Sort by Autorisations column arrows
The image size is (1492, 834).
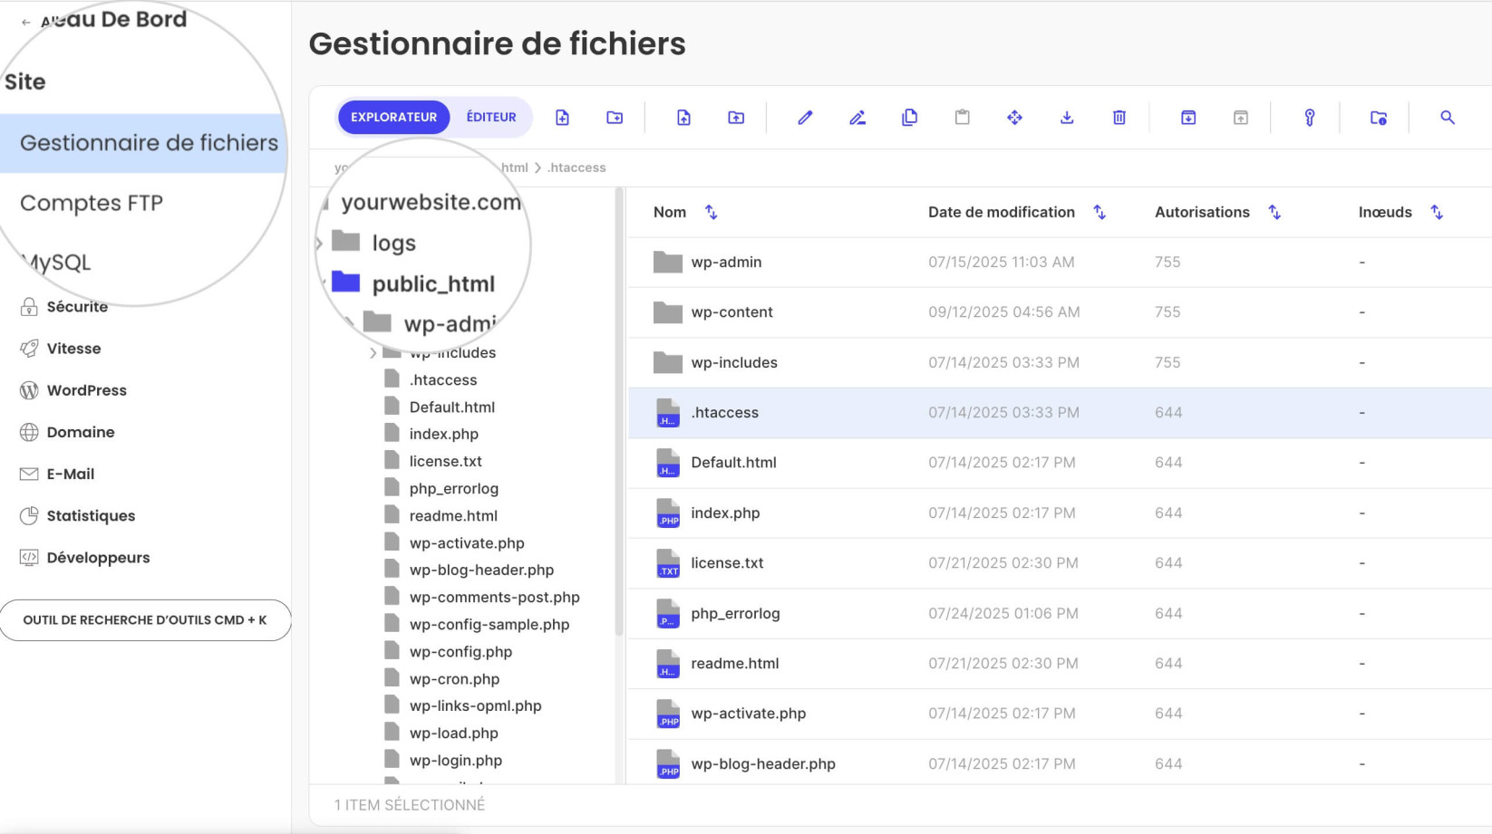[1274, 212]
